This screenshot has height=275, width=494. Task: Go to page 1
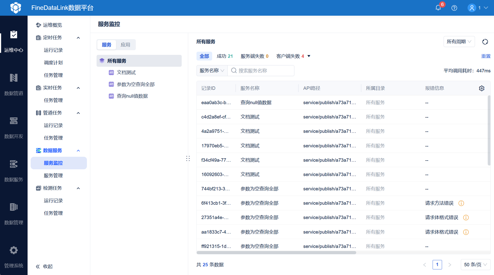(x=437, y=265)
